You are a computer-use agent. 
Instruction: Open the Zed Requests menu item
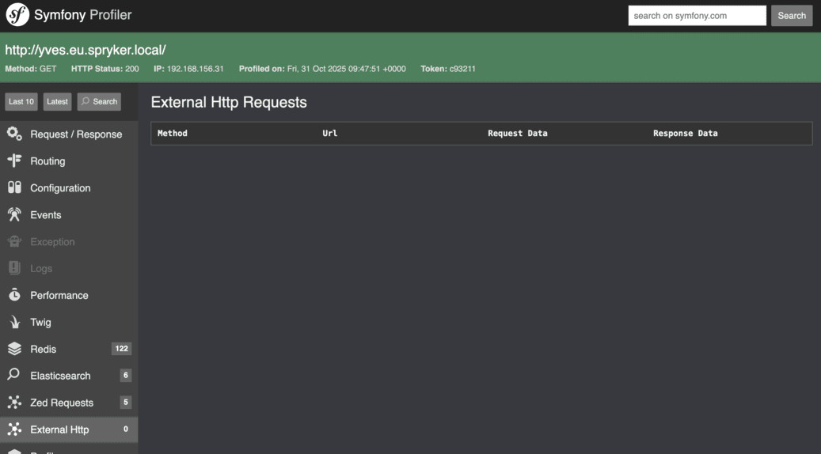pos(62,403)
